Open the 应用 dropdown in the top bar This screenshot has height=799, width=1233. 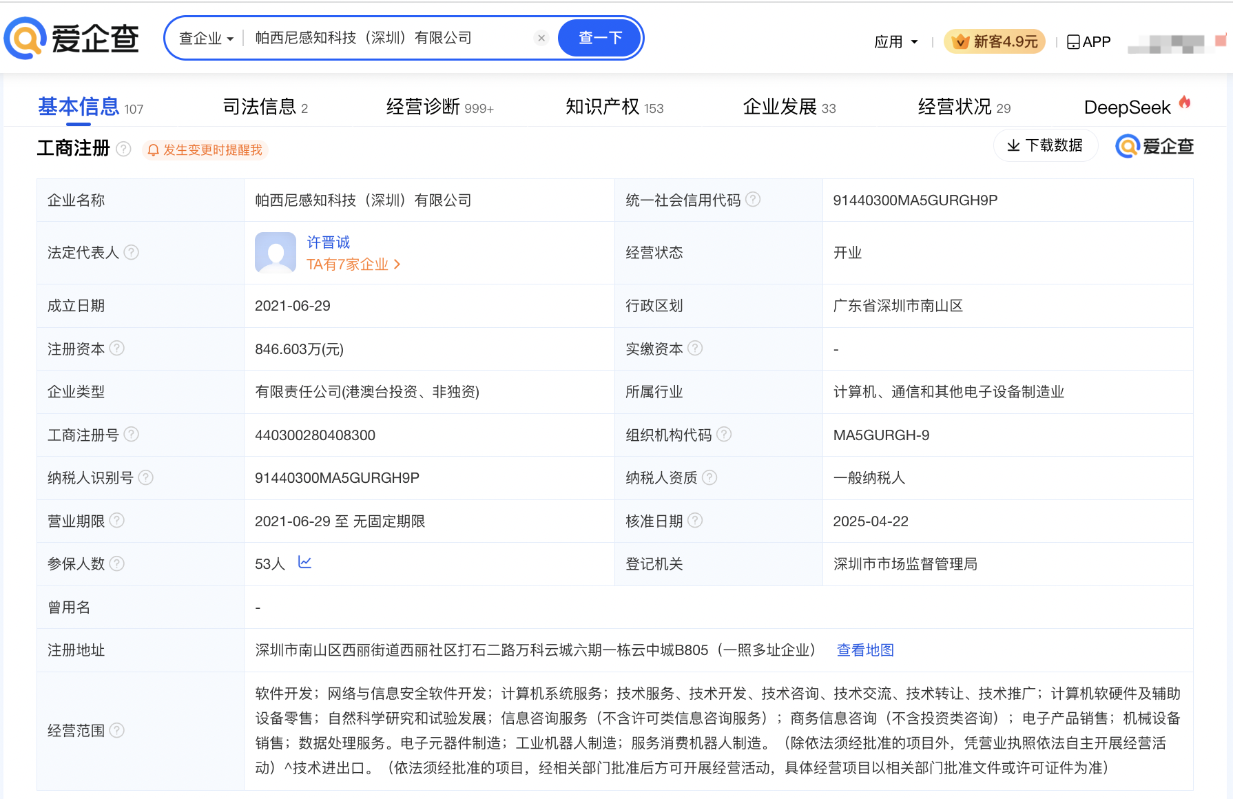[x=895, y=41]
